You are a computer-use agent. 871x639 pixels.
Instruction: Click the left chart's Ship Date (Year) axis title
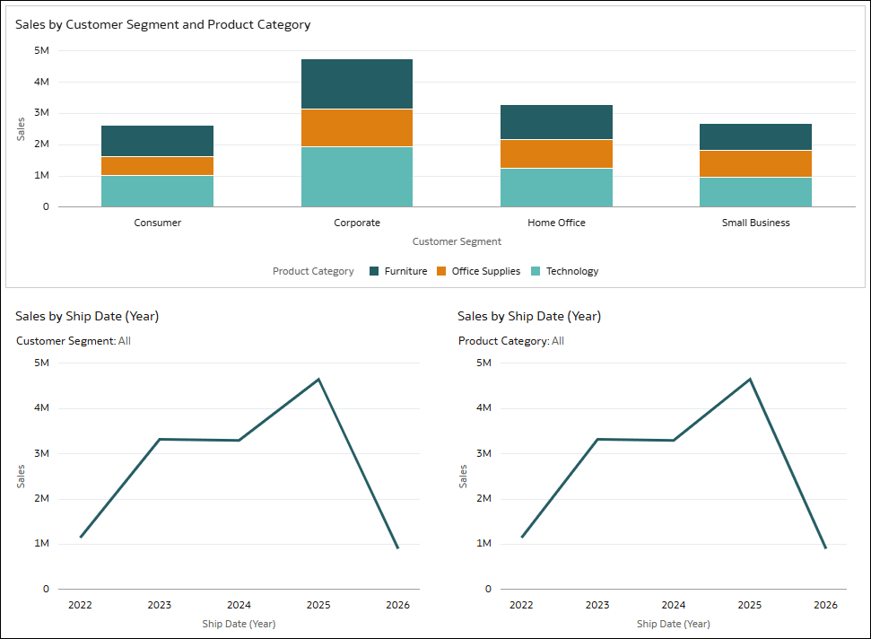pos(239,624)
